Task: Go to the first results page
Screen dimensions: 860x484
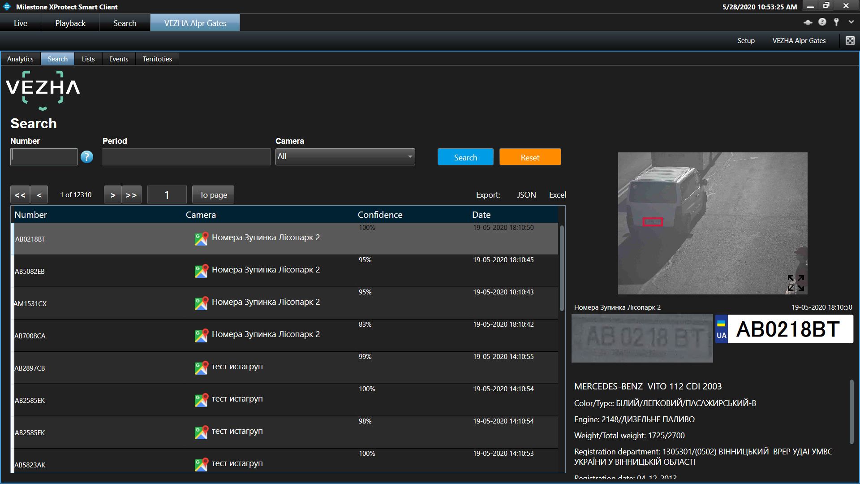Action: [20, 194]
